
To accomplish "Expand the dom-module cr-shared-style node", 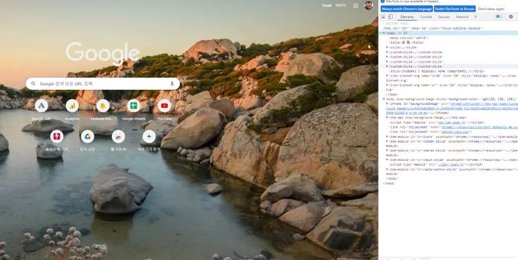I will point(387,150).
